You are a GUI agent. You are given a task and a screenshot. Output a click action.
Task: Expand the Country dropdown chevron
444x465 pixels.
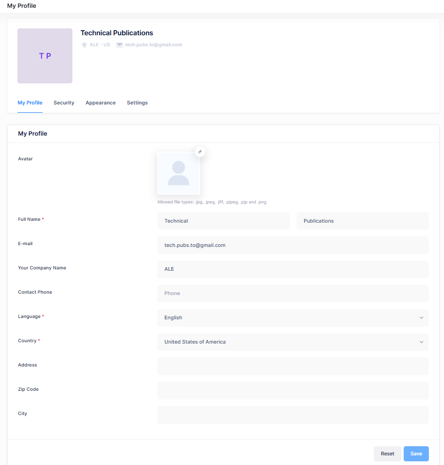pos(421,342)
